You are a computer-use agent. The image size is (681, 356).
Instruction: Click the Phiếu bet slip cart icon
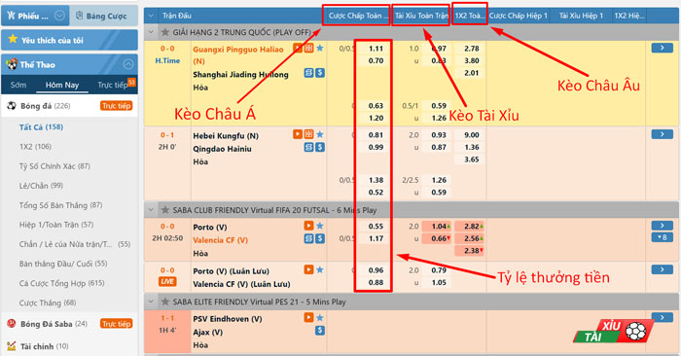click(x=11, y=16)
